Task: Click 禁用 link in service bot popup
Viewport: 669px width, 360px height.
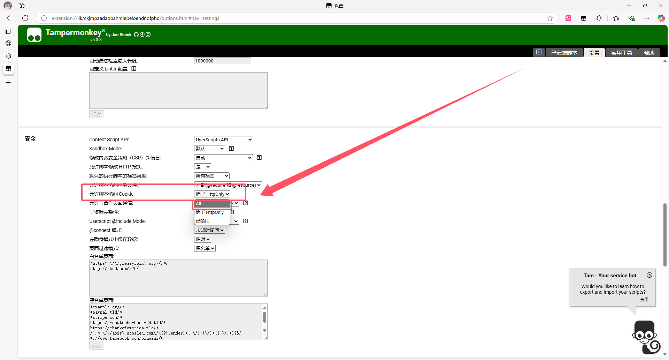Action: [x=644, y=300]
